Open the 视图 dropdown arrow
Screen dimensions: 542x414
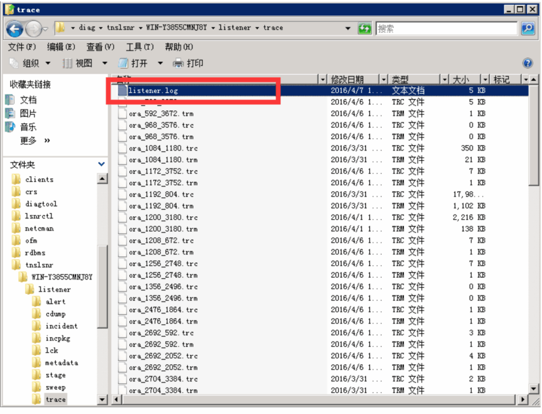pos(105,64)
